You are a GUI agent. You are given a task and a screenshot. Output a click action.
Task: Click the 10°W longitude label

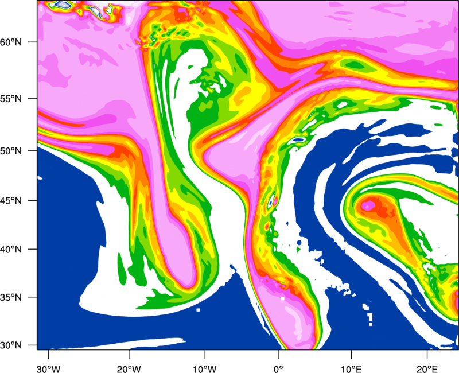pos(205,369)
